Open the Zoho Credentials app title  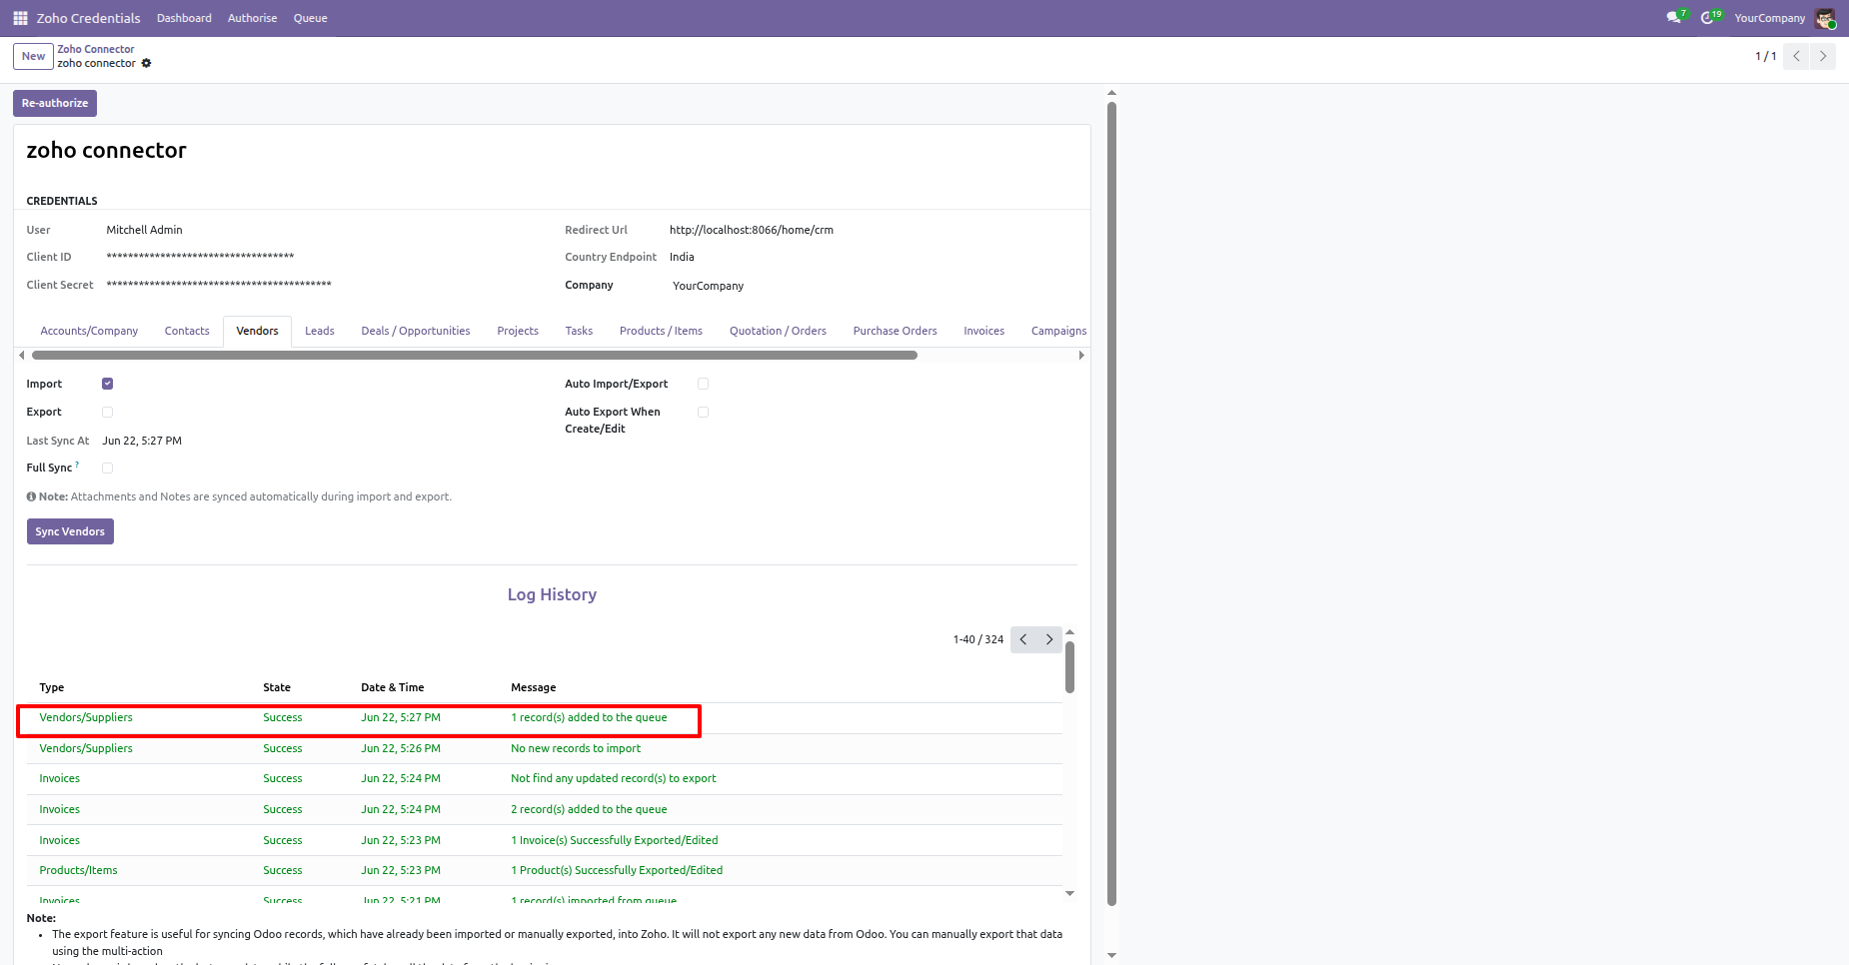89,18
